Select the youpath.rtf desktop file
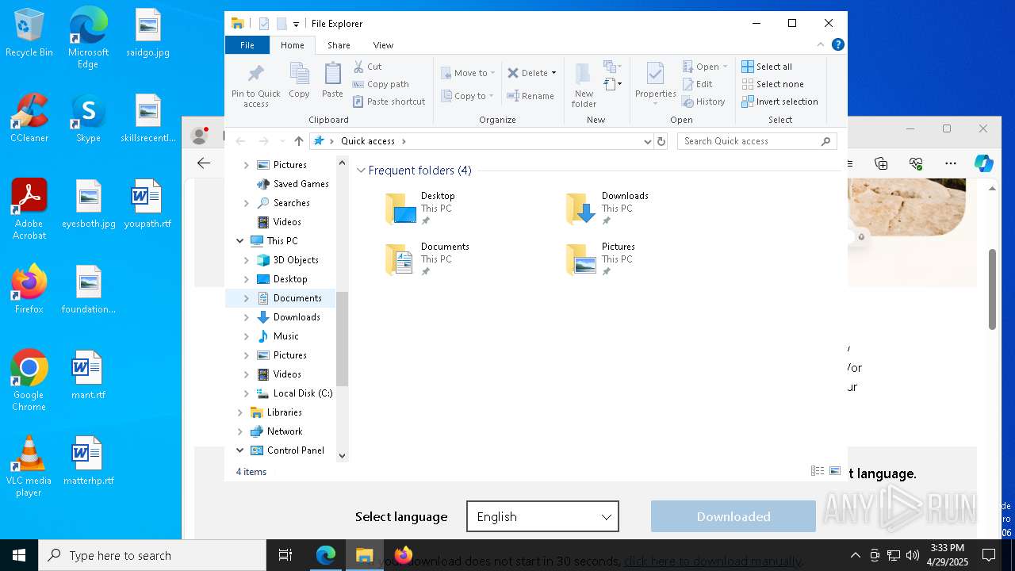The height and width of the screenshot is (571, 1015). point(147,205)
